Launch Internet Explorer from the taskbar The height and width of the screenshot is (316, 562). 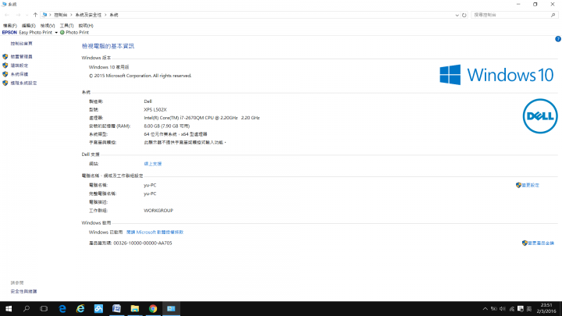pyautogui.click(x=80, y=308)
